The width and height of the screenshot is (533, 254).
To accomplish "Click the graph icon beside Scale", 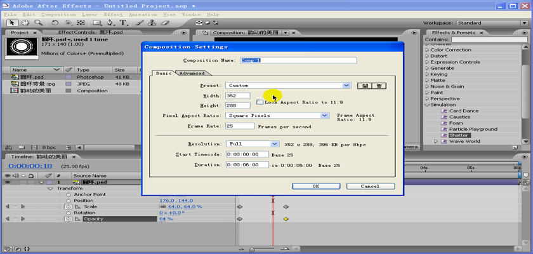I will pos(78,207).
